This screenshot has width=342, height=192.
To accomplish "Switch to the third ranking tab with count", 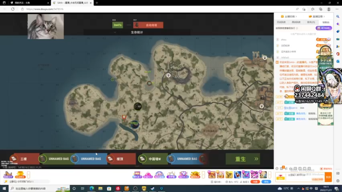I will click(x=311, y=22).
